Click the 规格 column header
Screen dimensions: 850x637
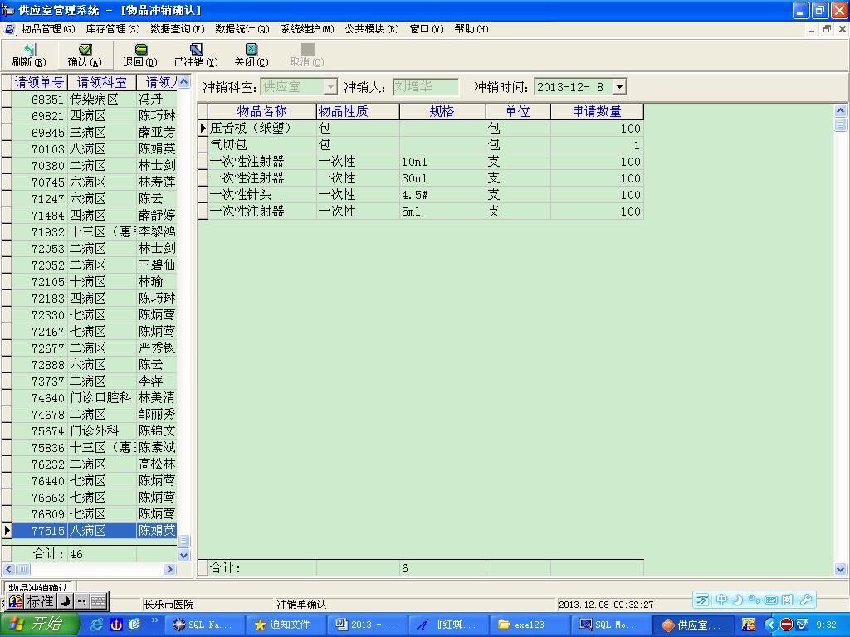[x=442, y=112]
